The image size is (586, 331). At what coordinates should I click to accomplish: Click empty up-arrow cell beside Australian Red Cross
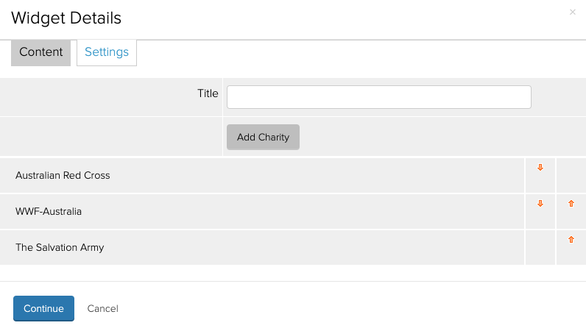571,175
